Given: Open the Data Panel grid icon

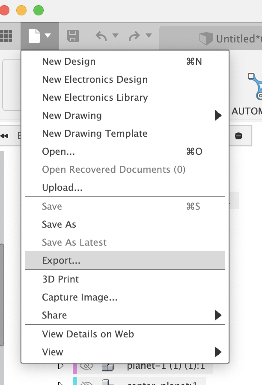Looking at the screenshot, I should pos(6,36).
